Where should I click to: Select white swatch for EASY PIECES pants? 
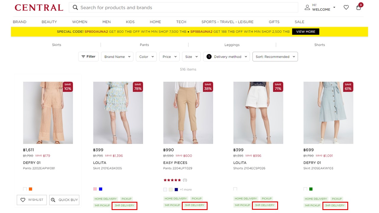point(165,190)
